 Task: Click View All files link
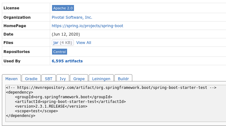pos(84,43)
